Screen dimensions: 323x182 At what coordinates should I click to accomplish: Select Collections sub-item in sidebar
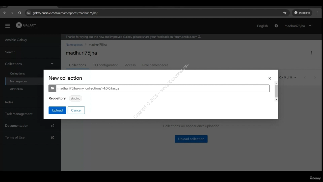tap(17, 74)
